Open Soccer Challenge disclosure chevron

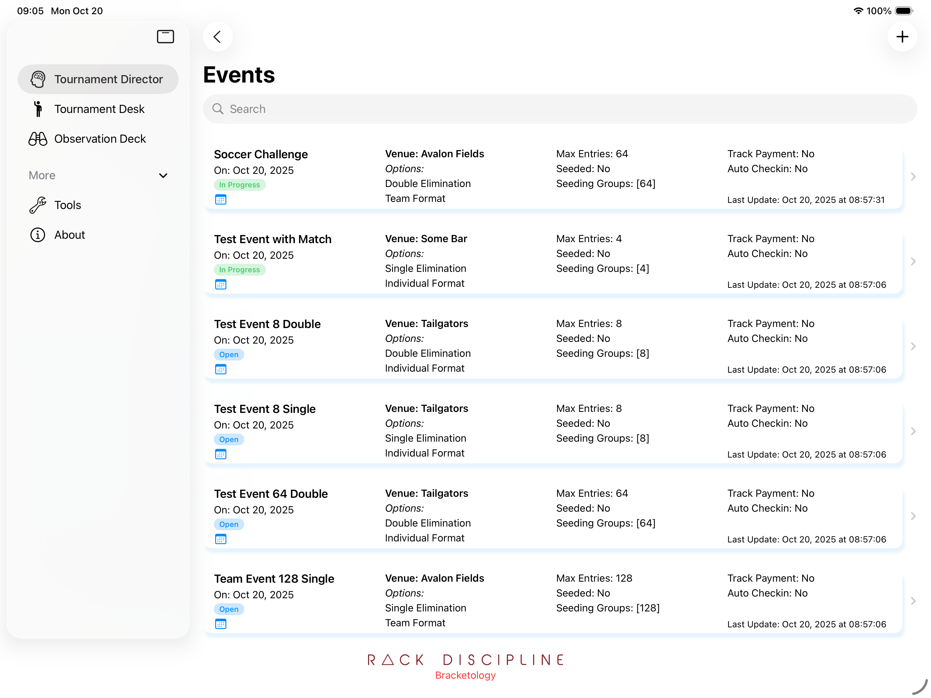coord(913,177)
